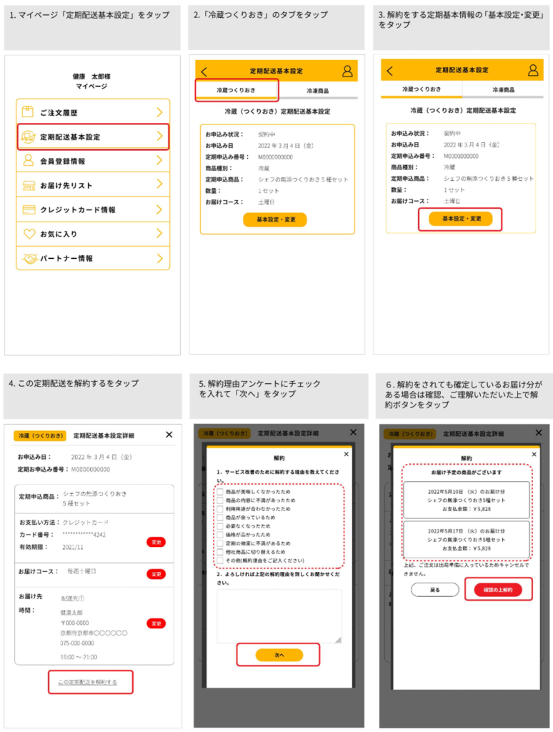Select the 冷蔵つくりおき tab in step 2
This screenshot has width=553, height=732.
click(236, 90)
